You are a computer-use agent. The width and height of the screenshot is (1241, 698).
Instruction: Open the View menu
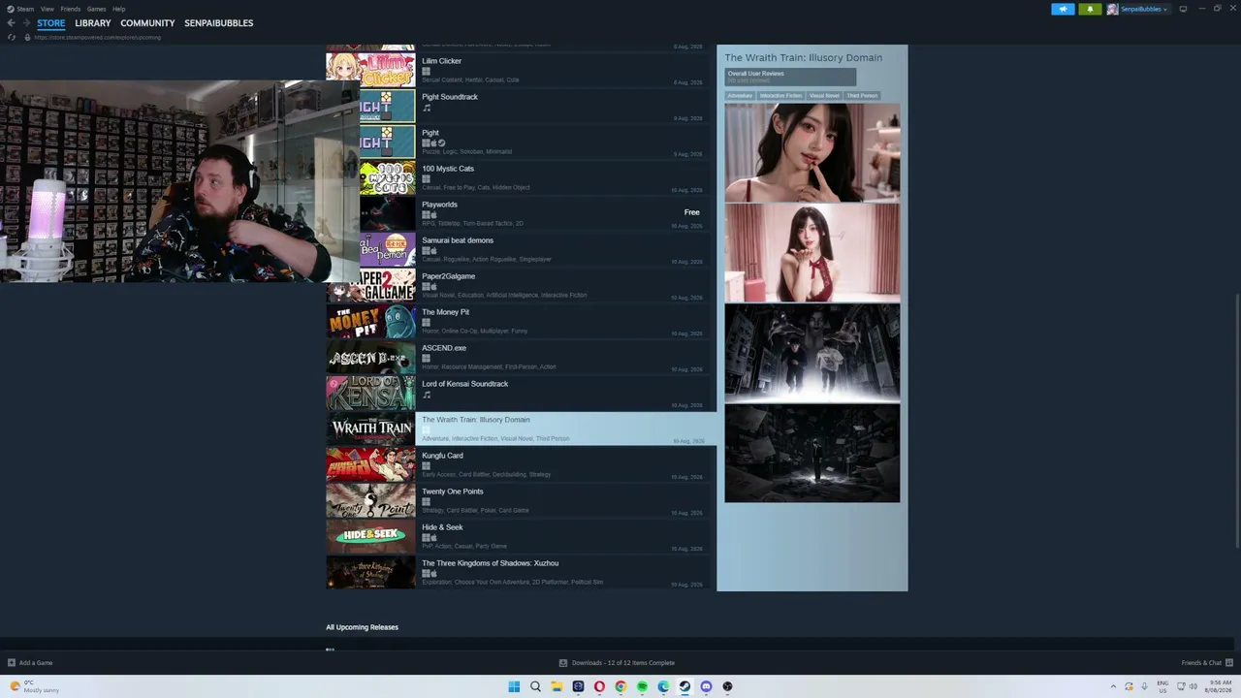[48, 9]
